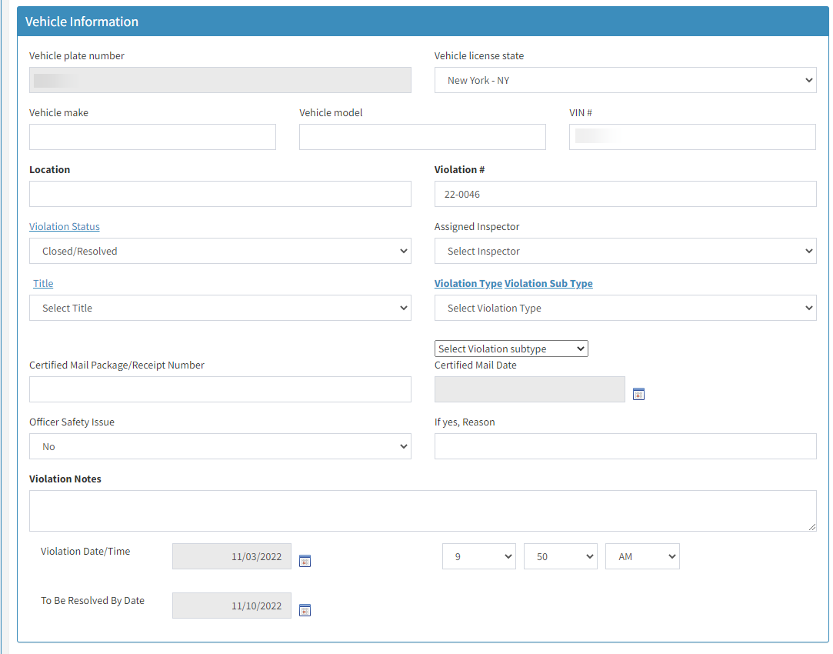Expand the Select Violation Type dropdown

[x=625, y=308]
